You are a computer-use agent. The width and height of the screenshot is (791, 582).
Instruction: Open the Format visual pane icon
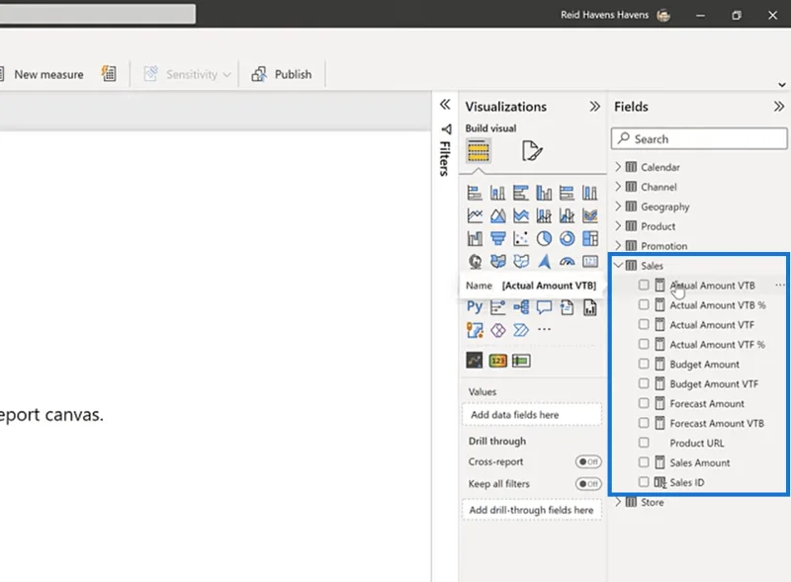click(x=532, y=151)
